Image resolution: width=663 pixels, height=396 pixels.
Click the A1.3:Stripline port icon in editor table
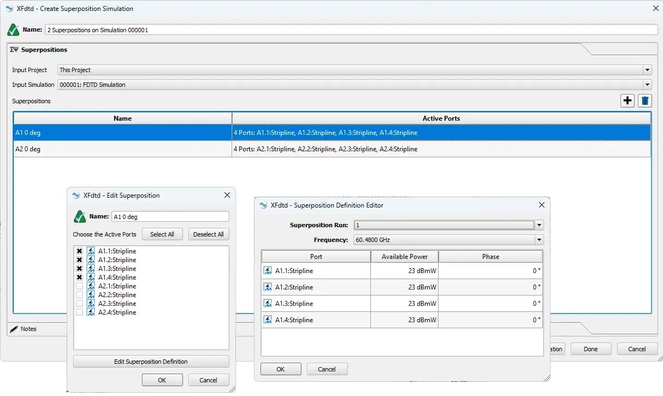(268, 304)
